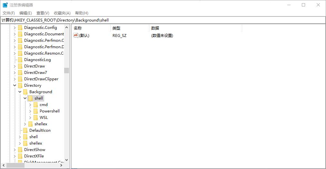The width and height of the screenshot is (326, 169).
Task: Select the shellex key below DefaultIcon
Action: click(36, 143)
